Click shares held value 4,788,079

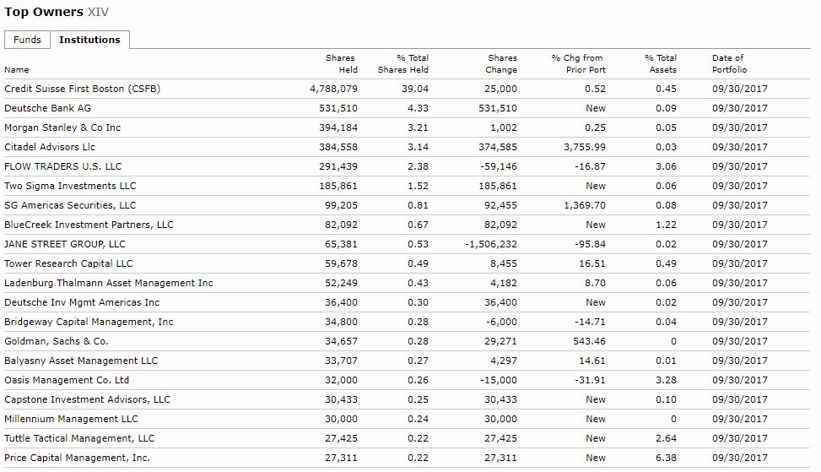pos(333,89)
